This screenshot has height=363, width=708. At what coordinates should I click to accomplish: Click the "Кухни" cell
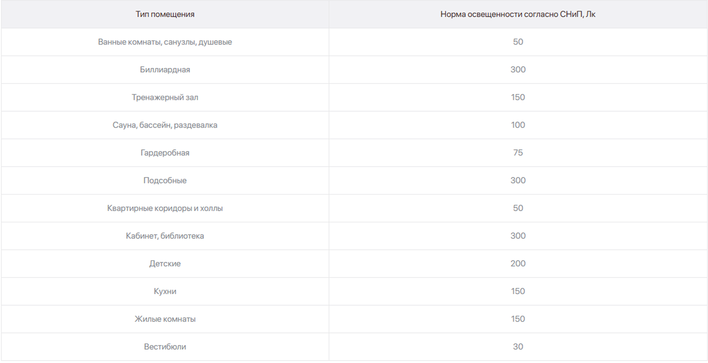(x=165, y=291)
